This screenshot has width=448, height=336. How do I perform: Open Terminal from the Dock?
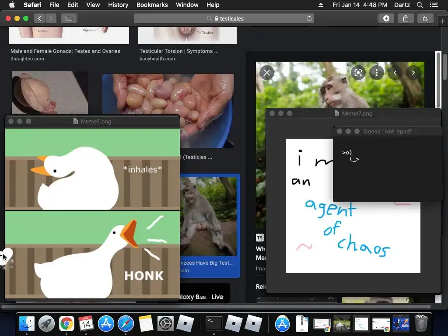(x=214, y=324)
